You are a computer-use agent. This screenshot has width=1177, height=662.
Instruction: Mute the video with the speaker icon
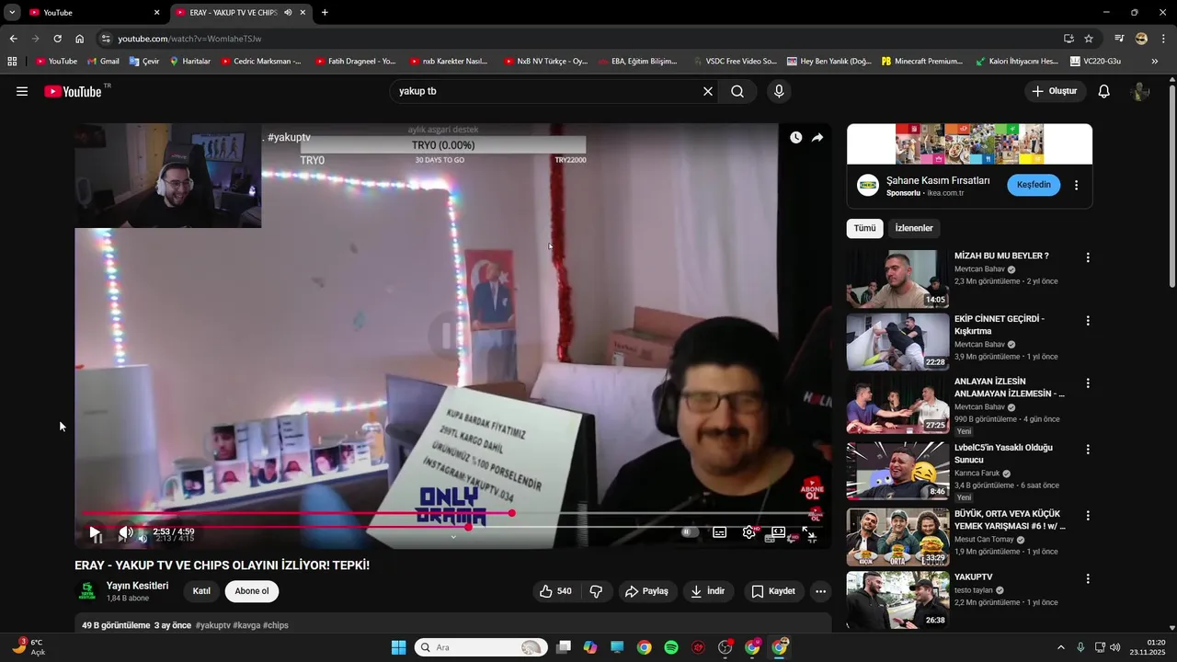click(x=126, y=531)
